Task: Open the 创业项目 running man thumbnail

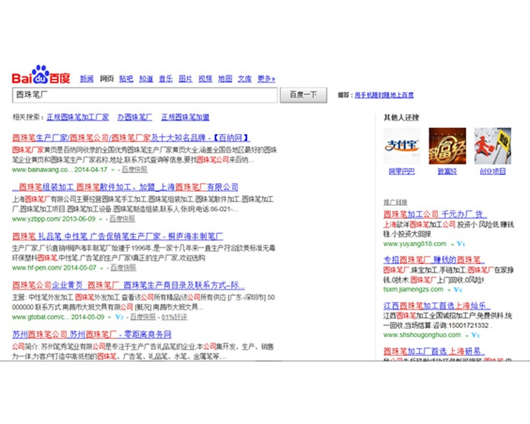Action: 492,146
